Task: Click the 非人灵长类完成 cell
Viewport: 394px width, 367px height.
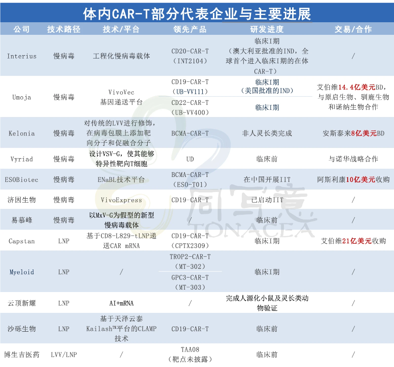Action: pyautogui.click(x=267, y=133)
